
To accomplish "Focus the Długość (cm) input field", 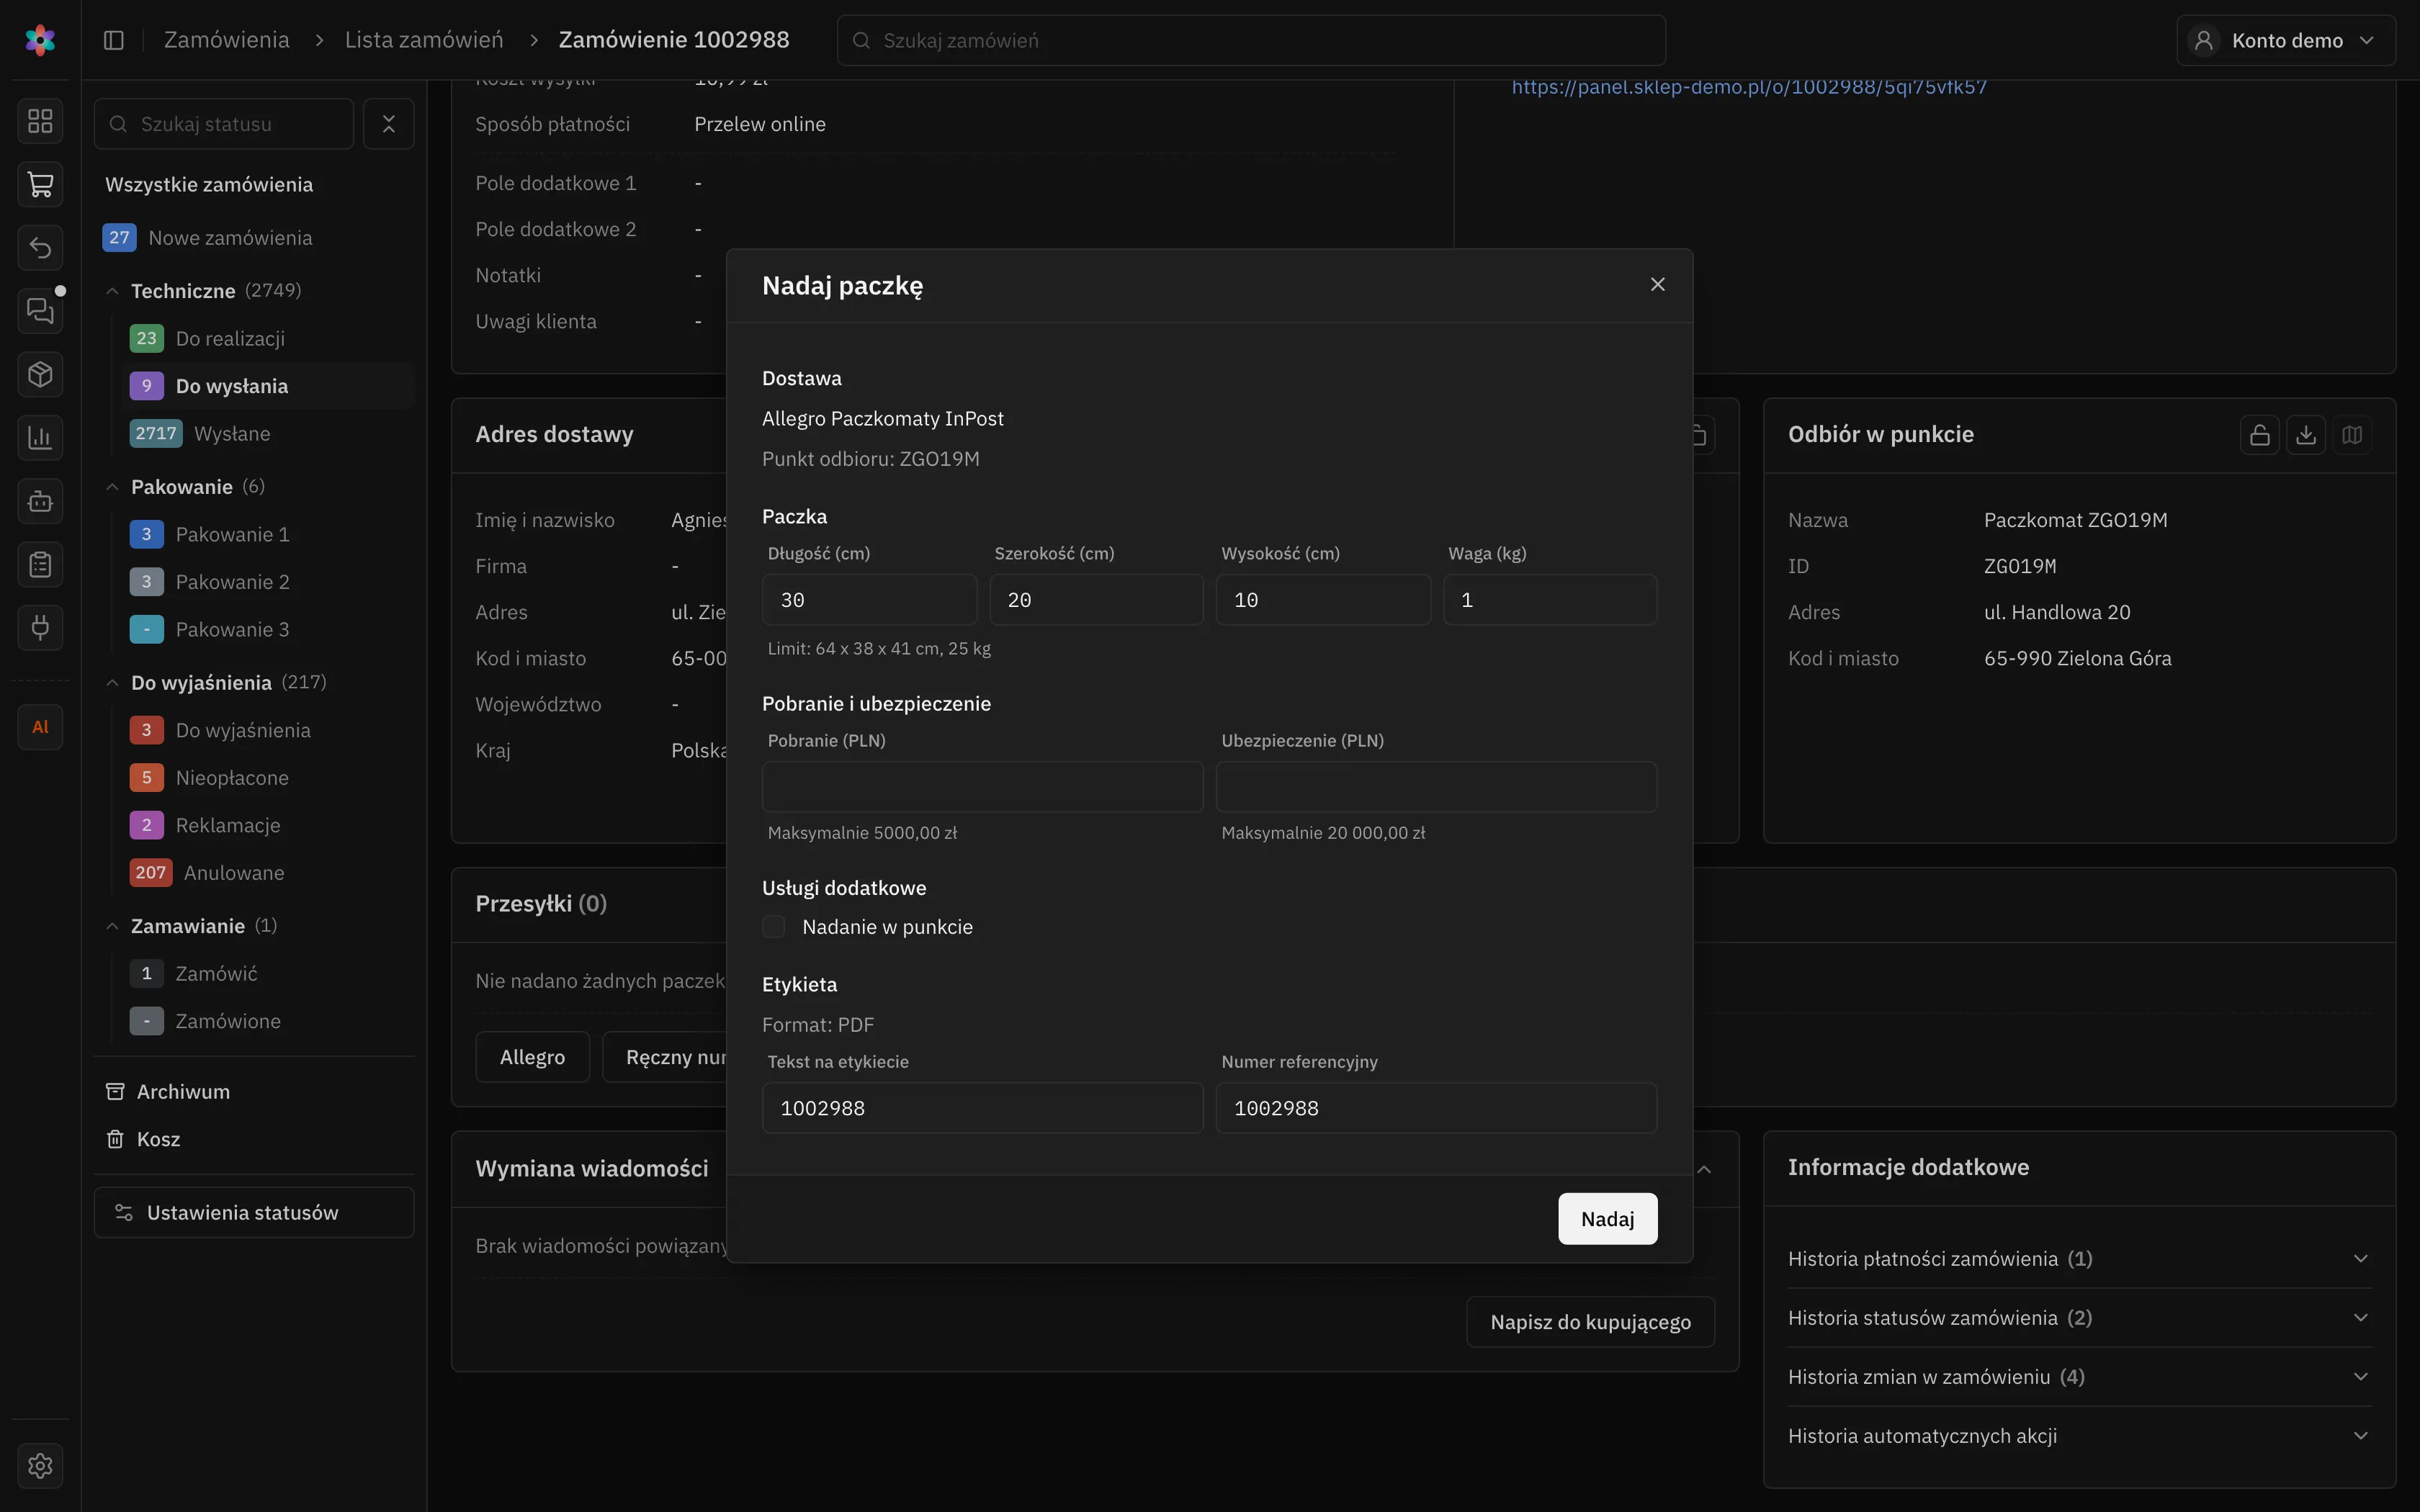I will (869, 600).
